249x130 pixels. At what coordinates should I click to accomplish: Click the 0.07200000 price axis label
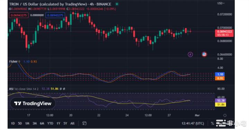224,14
